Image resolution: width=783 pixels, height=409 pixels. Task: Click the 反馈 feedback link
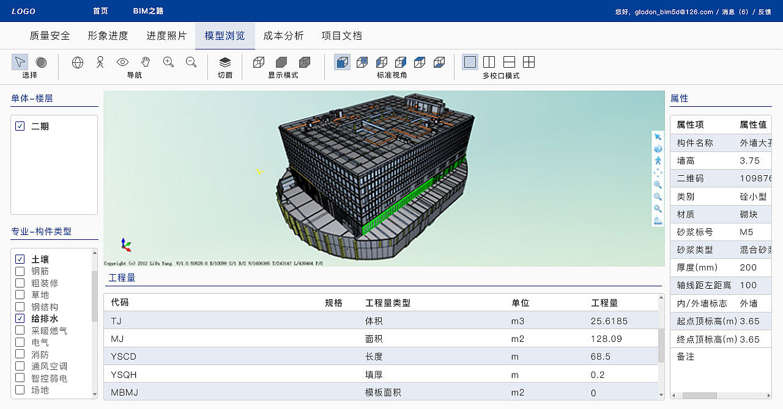tap(764, 11)
